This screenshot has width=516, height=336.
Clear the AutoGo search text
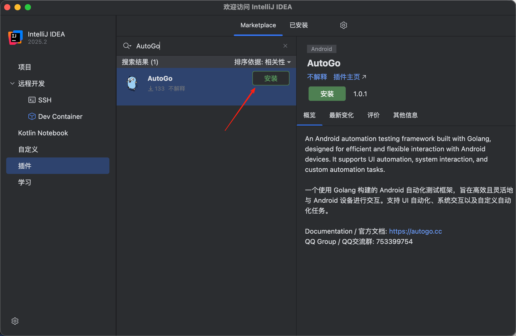coord(285,46)
